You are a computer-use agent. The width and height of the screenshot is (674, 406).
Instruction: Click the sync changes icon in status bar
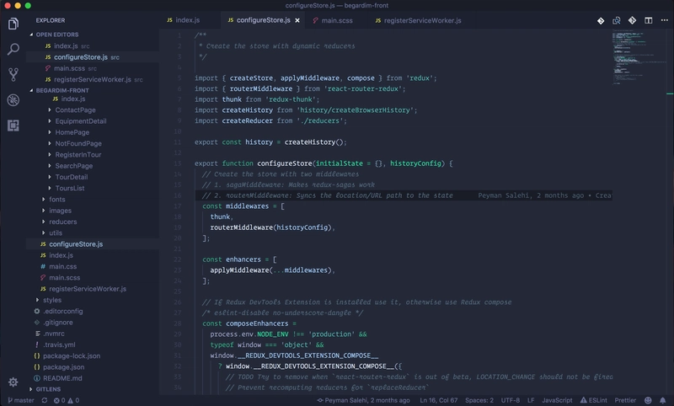[45, 400]
